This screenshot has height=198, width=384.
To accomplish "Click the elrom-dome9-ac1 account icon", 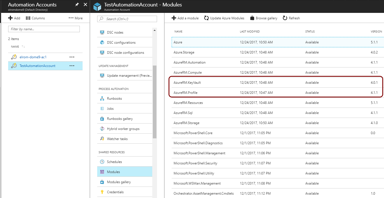I will coord(14,57).
